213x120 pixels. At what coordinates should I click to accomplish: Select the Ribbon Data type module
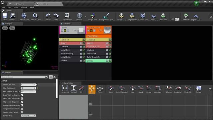point(99,36)
